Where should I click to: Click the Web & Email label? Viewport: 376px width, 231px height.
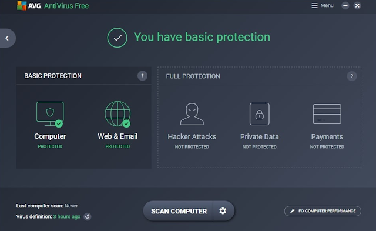pos(117,136)
